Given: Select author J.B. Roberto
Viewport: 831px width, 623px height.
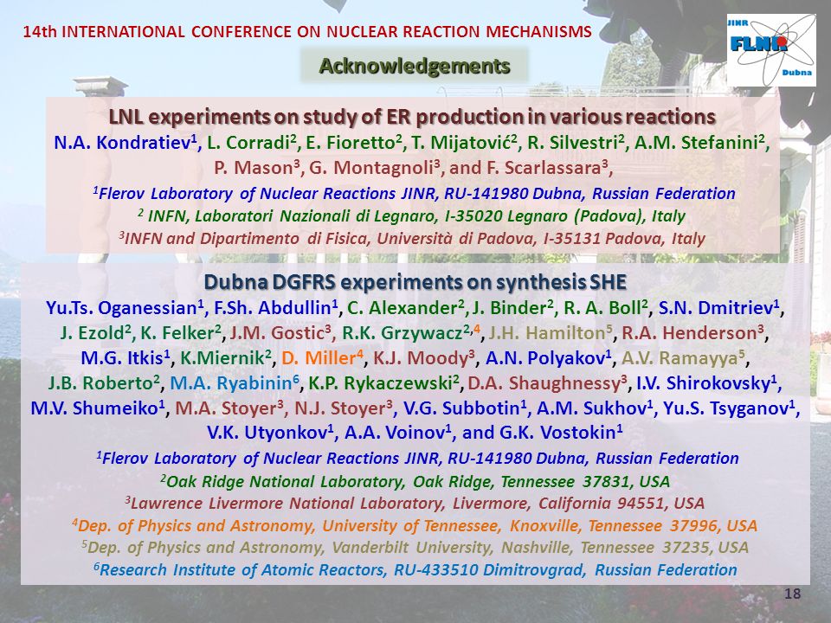Looking at the screenshot, I should [105, 383].
